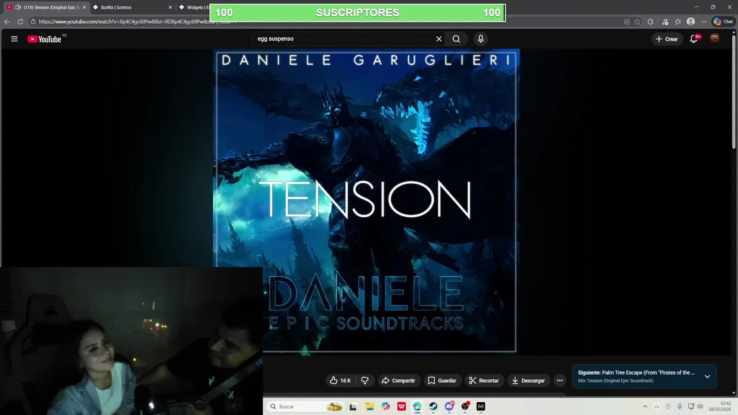Switch to the Tension YouTube tab
Viewport: 738px width, 415px height.
coord(46,7)
